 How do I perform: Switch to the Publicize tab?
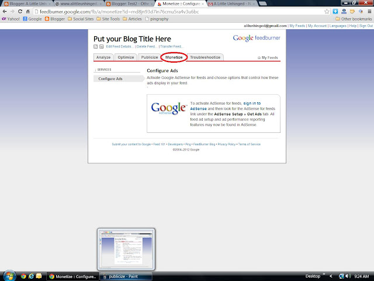[150, 57]
